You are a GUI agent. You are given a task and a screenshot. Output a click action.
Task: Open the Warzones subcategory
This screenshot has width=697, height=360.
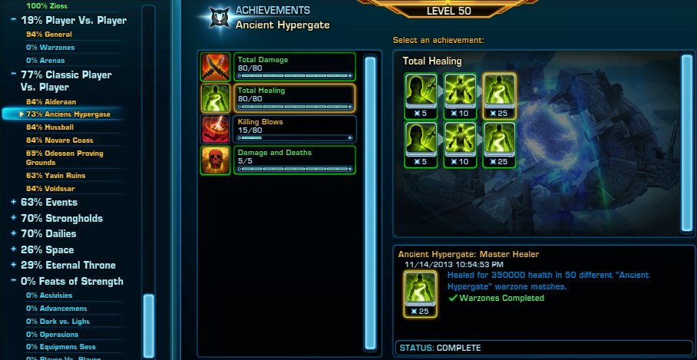point(50,47)
